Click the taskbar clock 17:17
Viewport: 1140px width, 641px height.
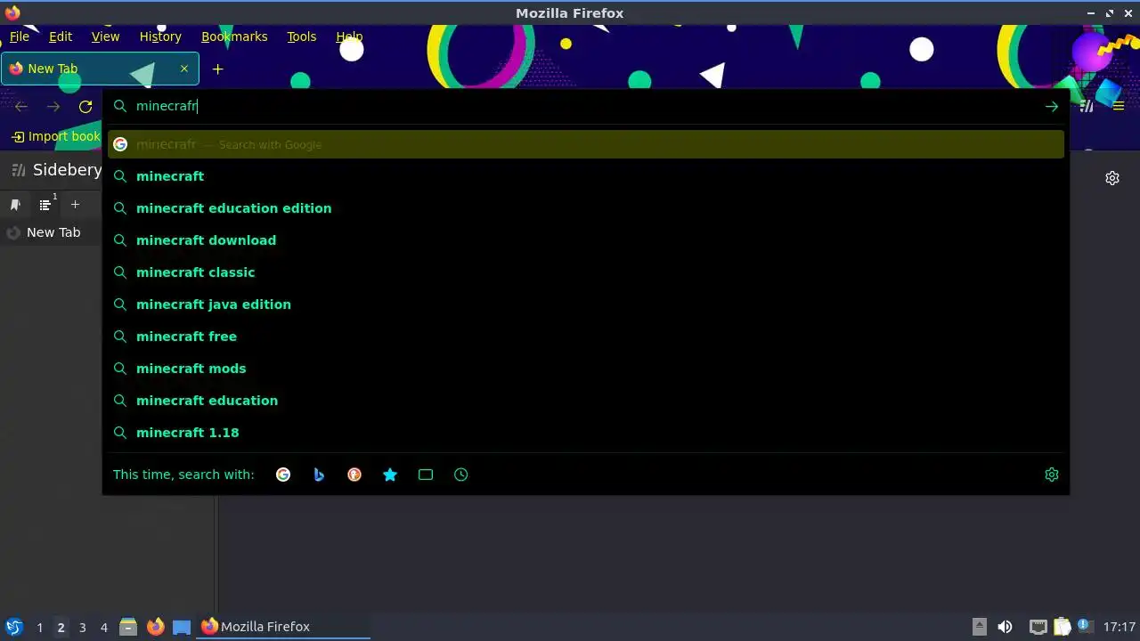click(1119, 627)
